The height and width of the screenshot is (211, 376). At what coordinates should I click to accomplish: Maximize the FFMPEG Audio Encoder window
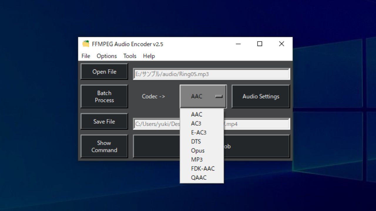pyautogui.click(x=260, y=44)
